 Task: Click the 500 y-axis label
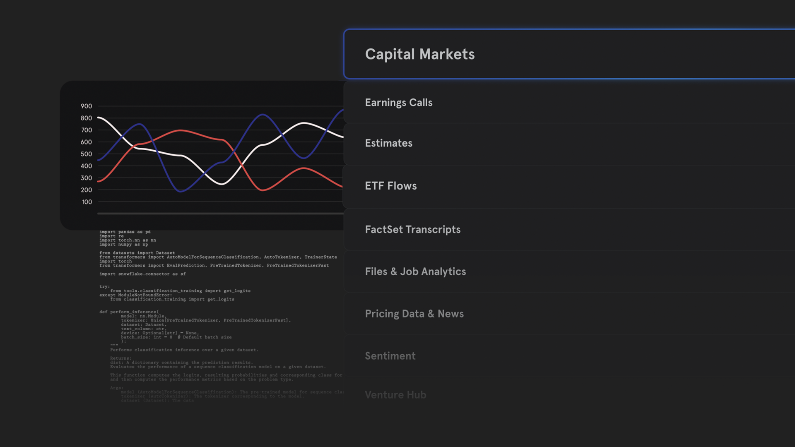tap(87, 154)
